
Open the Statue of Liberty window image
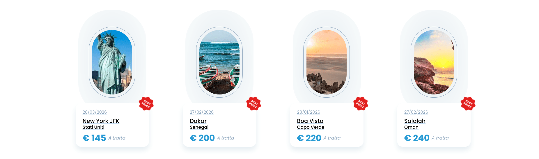112,62
